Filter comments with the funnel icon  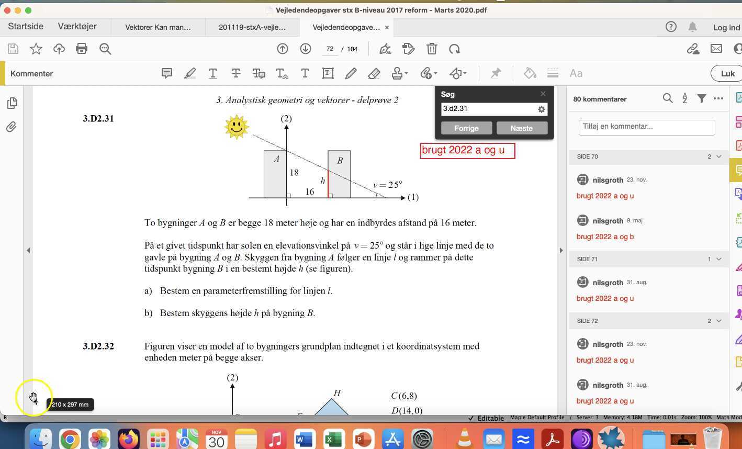(702, 98)
